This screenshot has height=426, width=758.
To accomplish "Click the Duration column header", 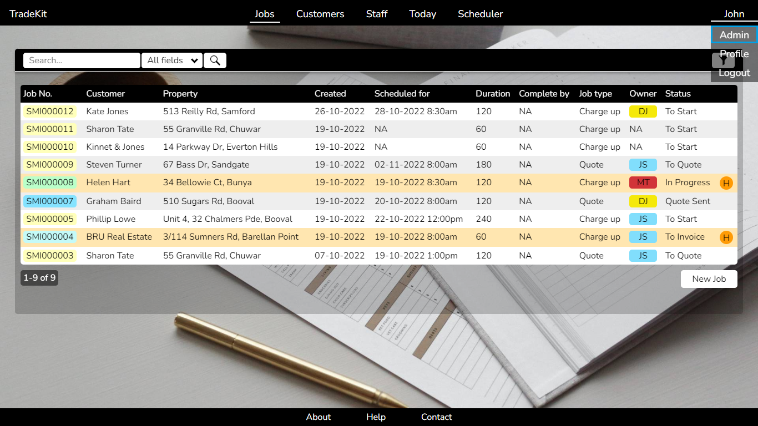I will (x=493, y=94).
